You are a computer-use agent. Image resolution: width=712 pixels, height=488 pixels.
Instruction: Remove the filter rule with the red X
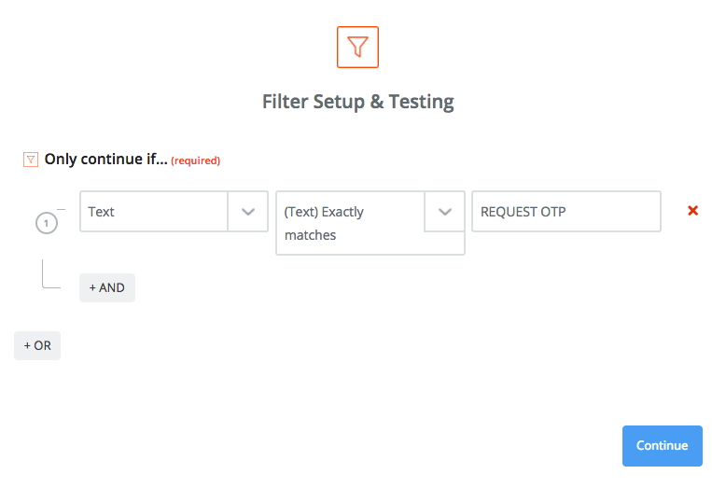[692, 211]
